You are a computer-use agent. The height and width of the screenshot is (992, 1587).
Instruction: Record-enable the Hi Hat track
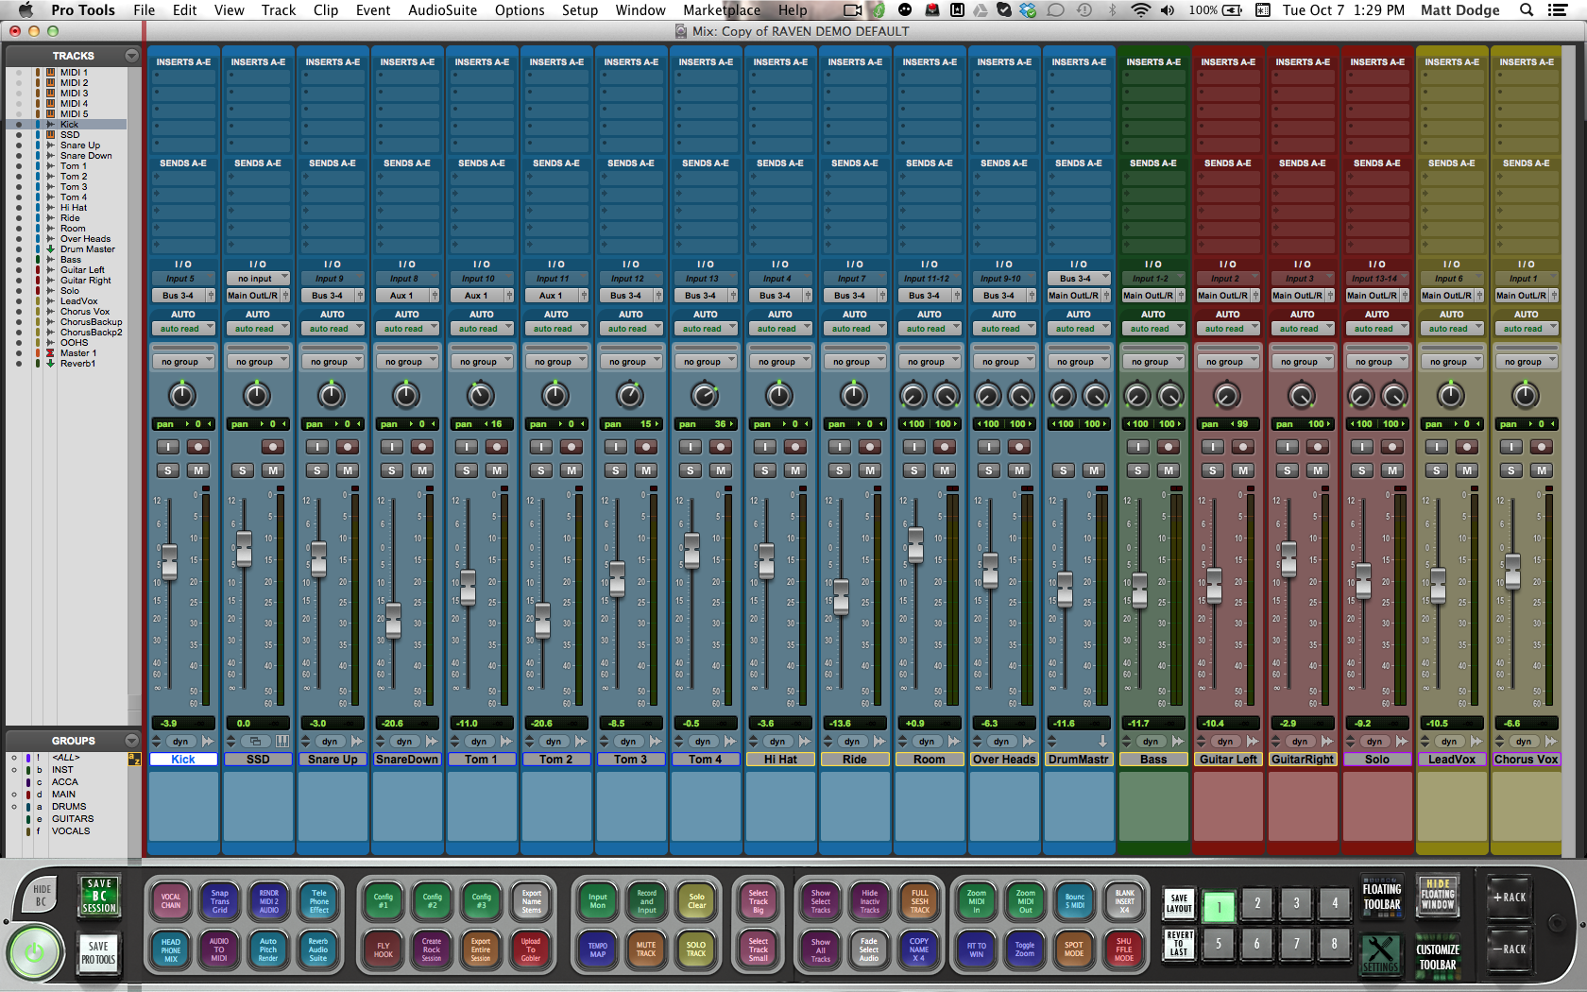click(x=795, y=447)
